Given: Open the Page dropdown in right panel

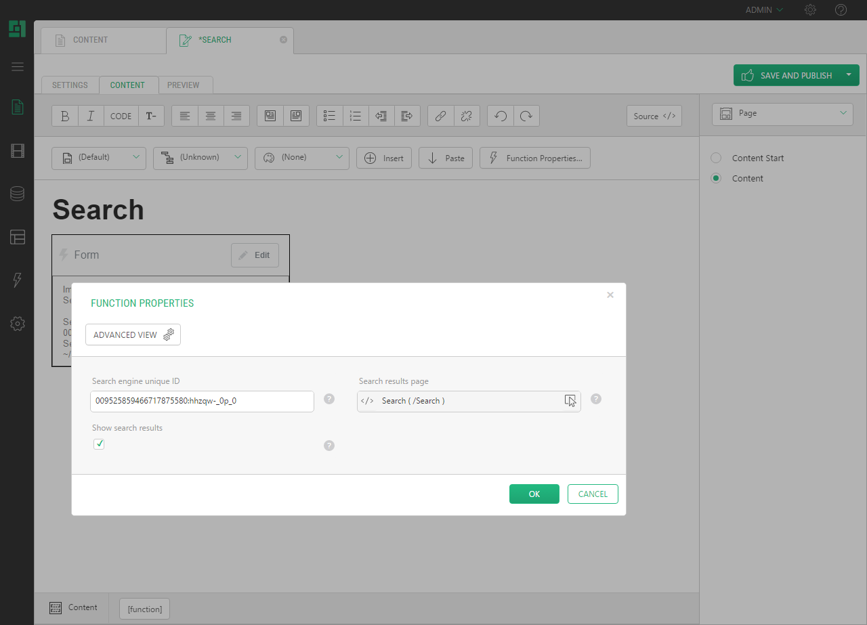Looking at the screenshot, I should click(782, 114).
